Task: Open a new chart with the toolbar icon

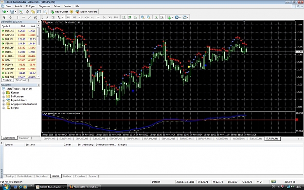Action: point(4,12)
